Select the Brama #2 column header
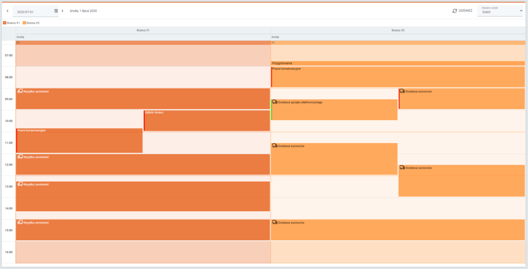 [398, 30]
